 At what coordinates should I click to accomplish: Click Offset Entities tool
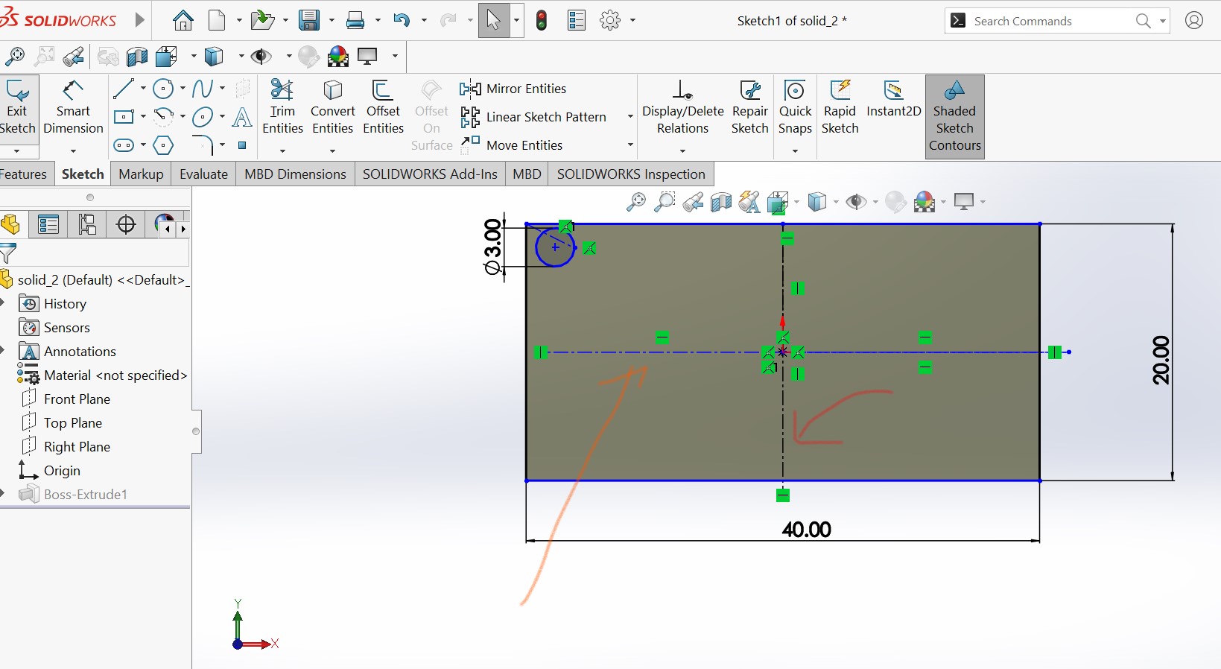click(383, 107)
